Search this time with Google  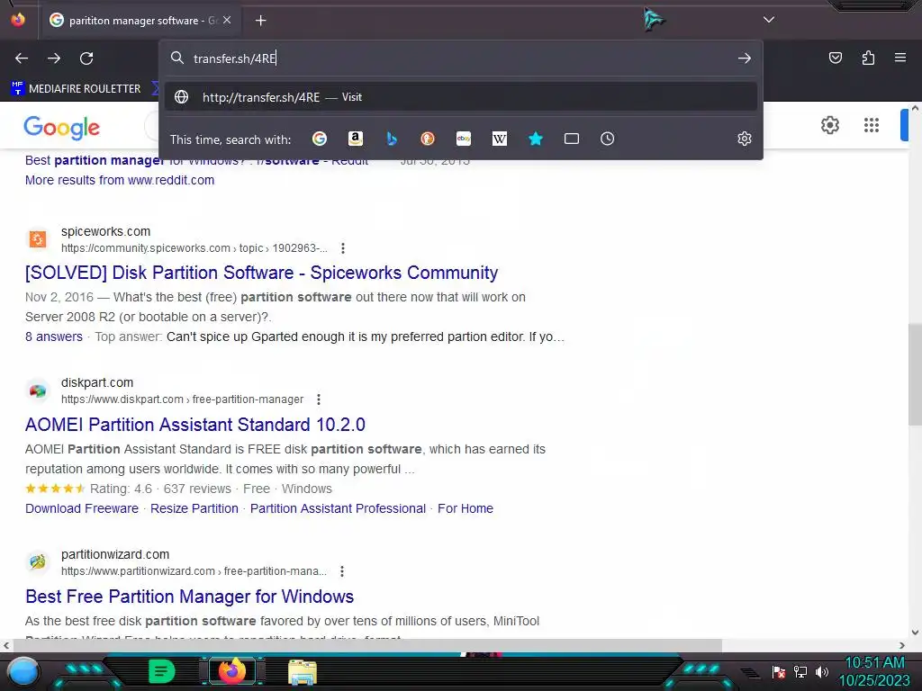click(x=320, y=139)
